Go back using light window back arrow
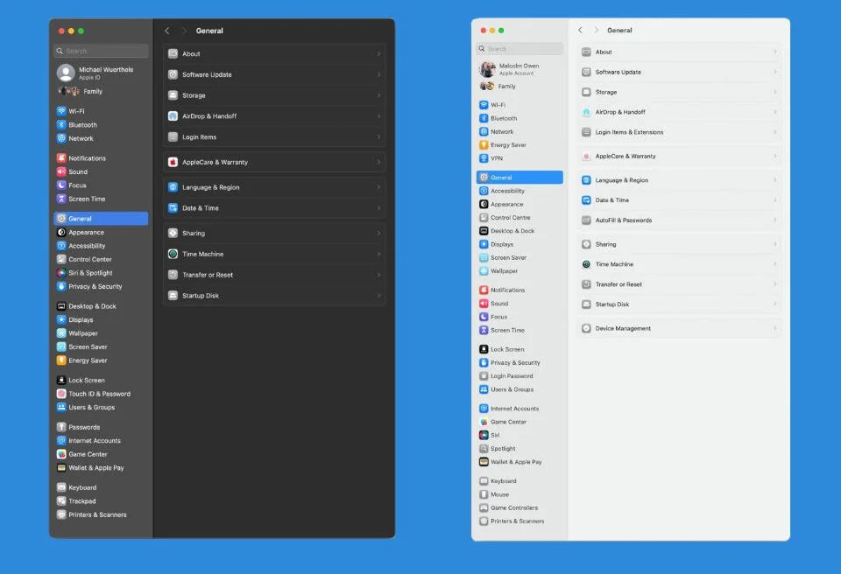This screenshot has width=841, height=574. (x=580, y=30)
